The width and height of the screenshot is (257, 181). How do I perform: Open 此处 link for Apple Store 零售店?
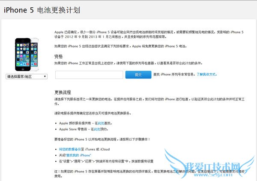point(97,129)
